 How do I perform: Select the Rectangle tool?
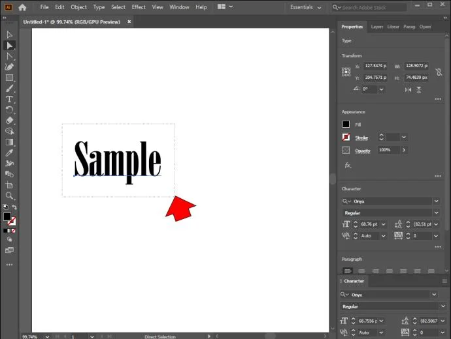tap(9, 78)
